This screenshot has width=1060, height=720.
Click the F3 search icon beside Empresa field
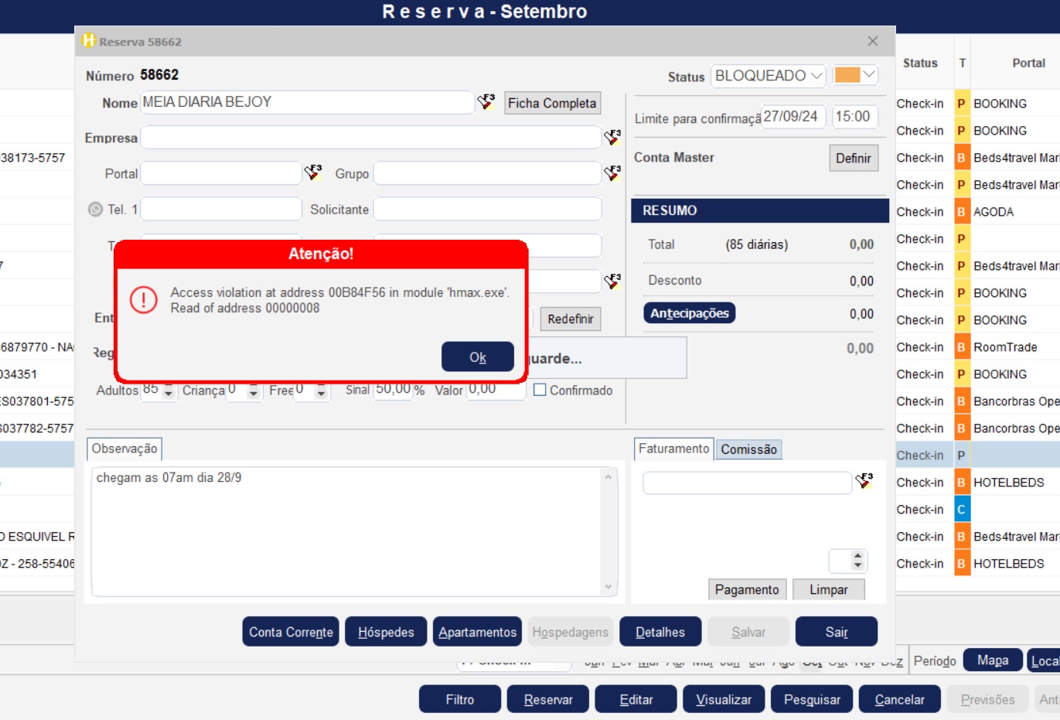[612, 138]
